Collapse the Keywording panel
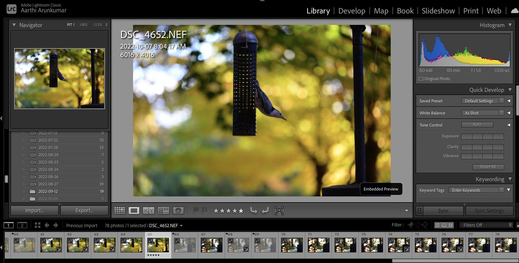519x263 pixels. 510,179
